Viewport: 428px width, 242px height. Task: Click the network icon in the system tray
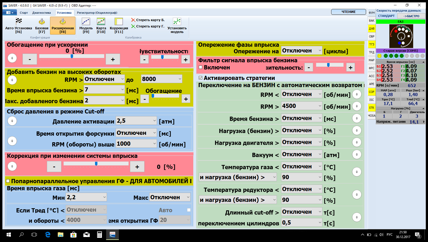(376, 235)
